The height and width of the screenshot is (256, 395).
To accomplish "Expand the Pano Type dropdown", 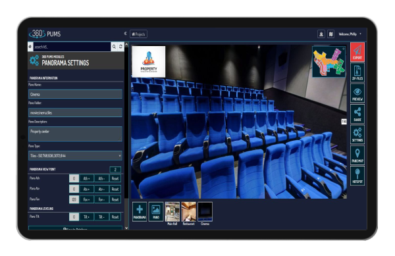I will (x=75, y=155).
